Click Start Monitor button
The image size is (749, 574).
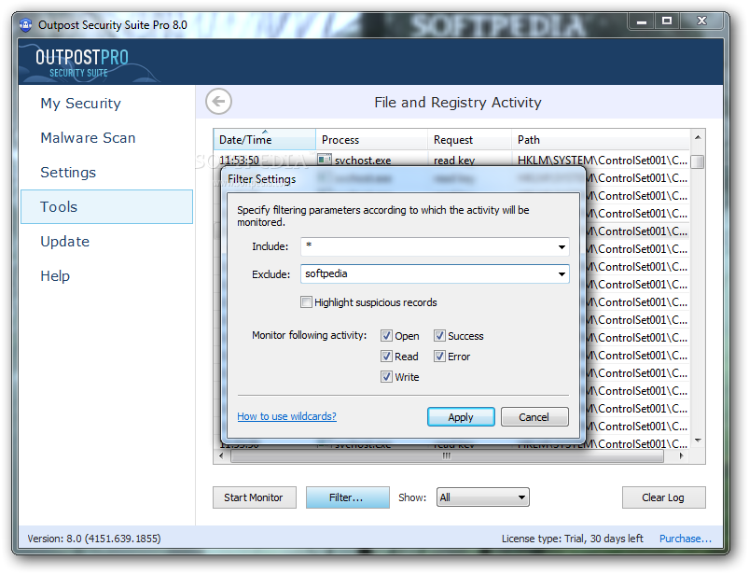255,497
